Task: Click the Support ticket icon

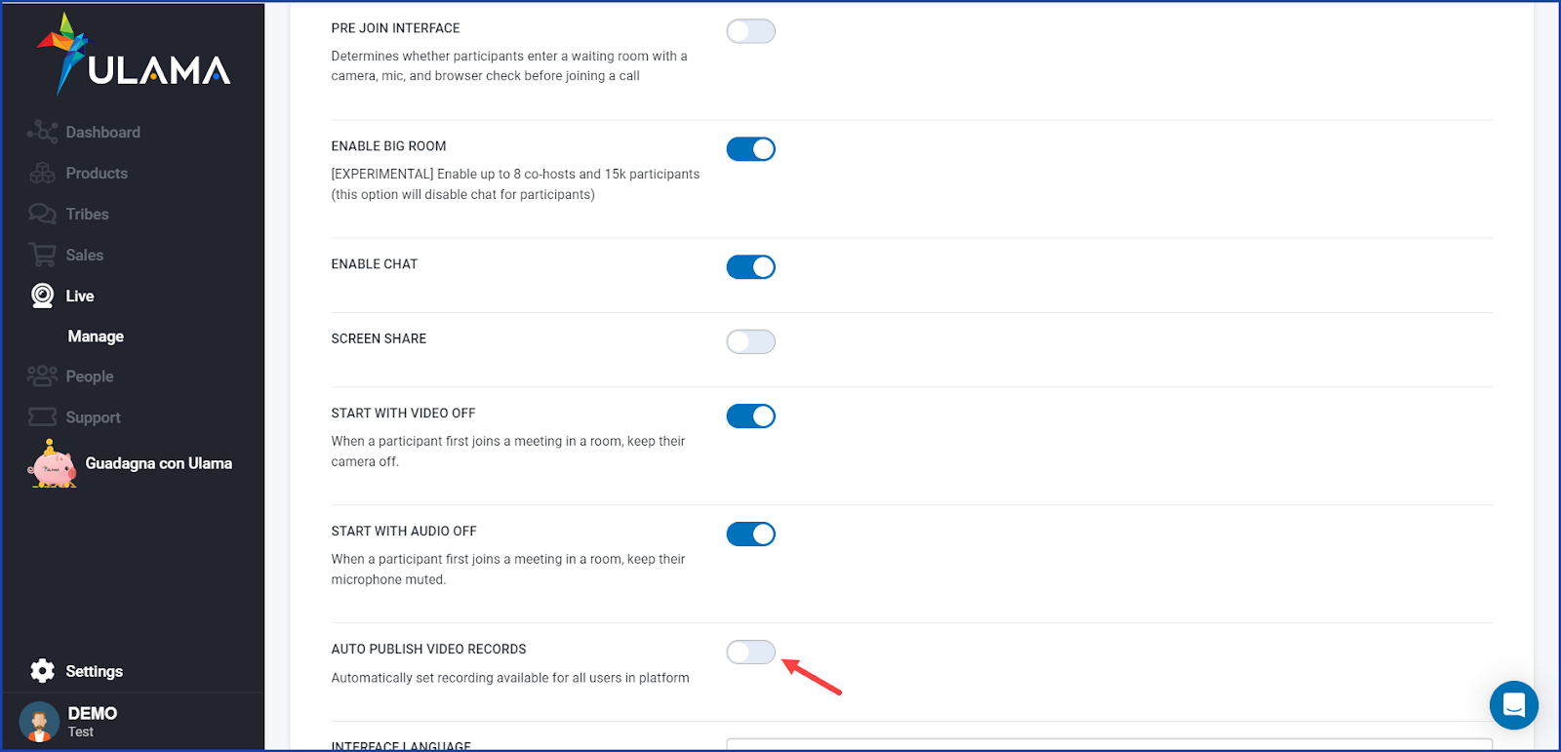Action: 43,416
